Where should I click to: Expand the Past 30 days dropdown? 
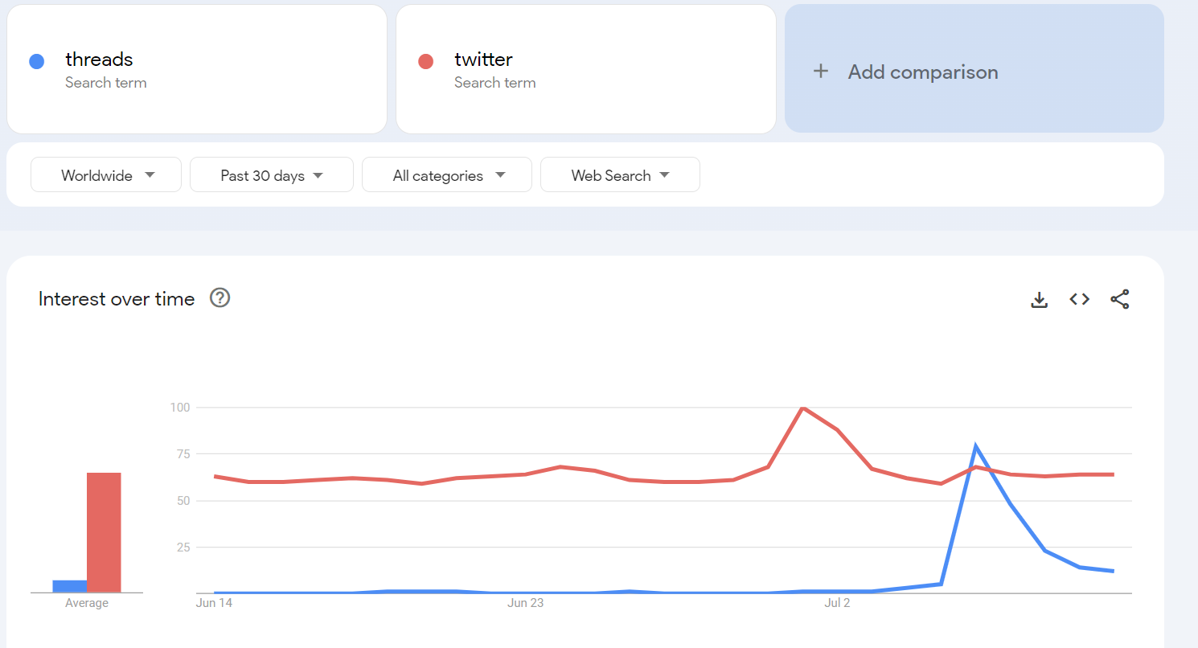pyautogui.click(x=272, y=174)
